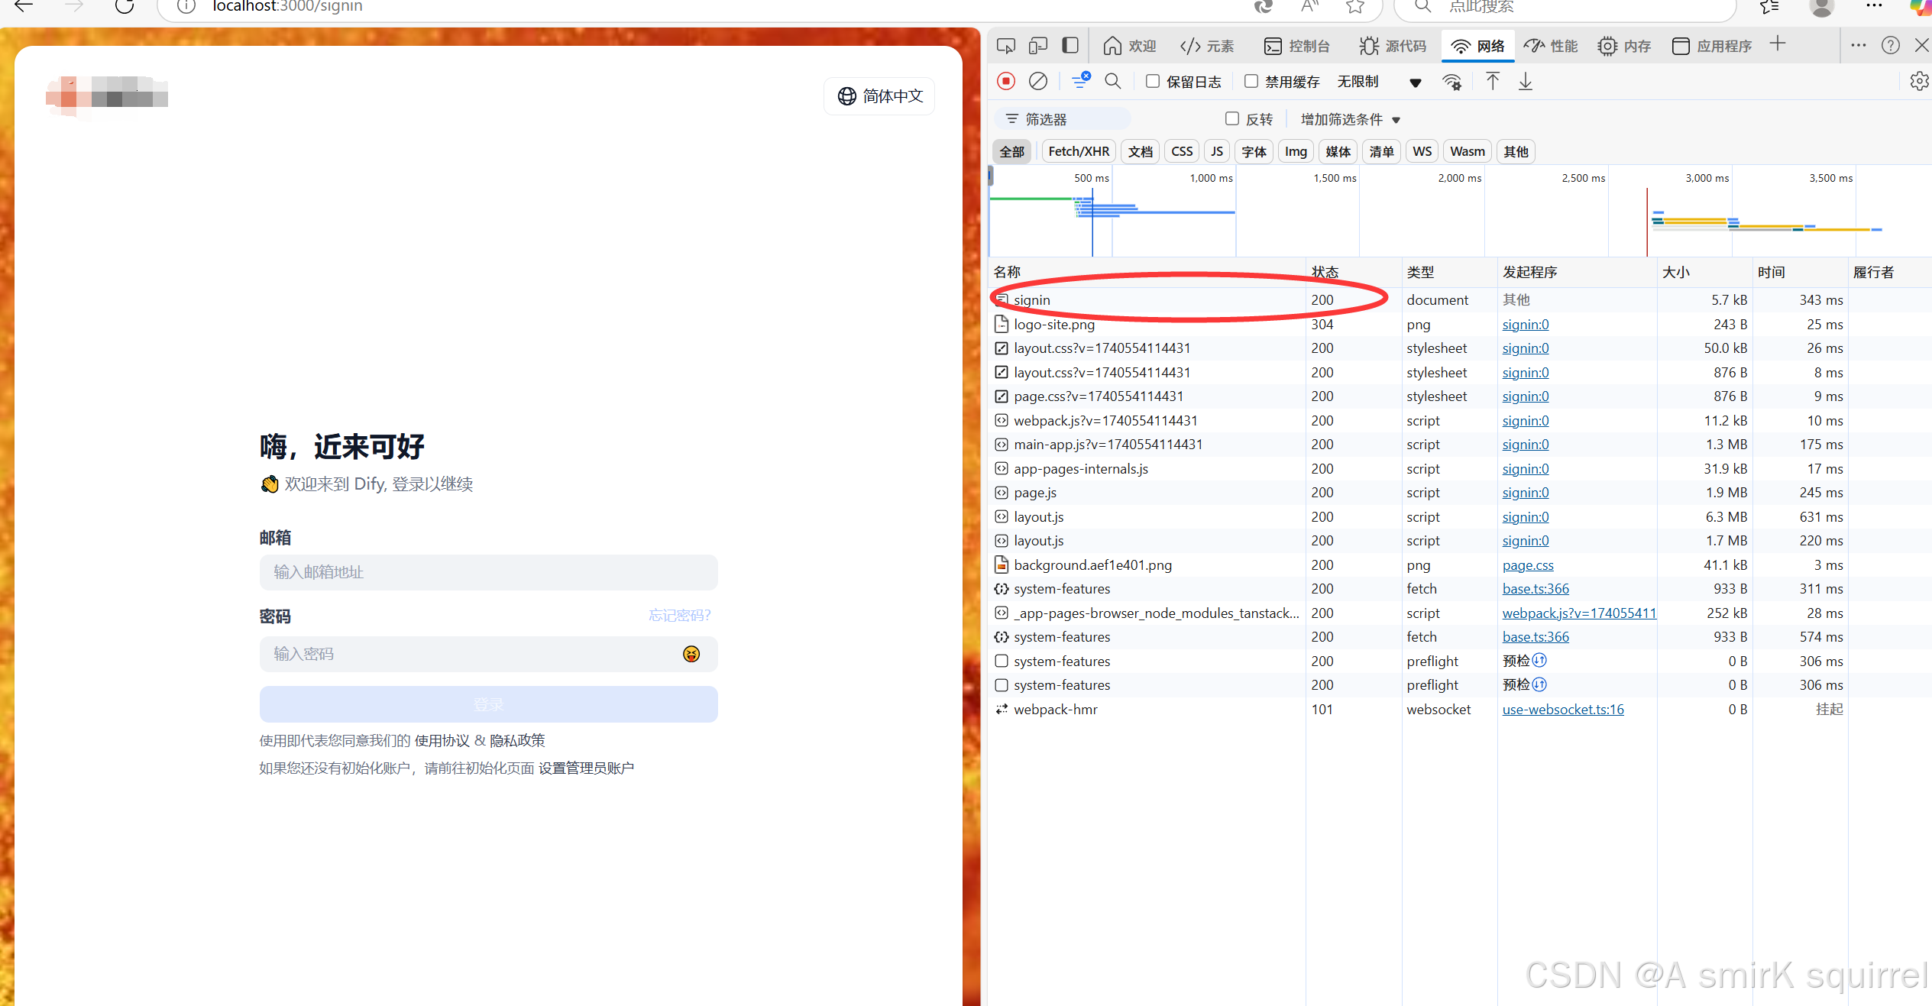Click the 输入邮箱地址 email field

pyautogui.click(x=489, y=572)
